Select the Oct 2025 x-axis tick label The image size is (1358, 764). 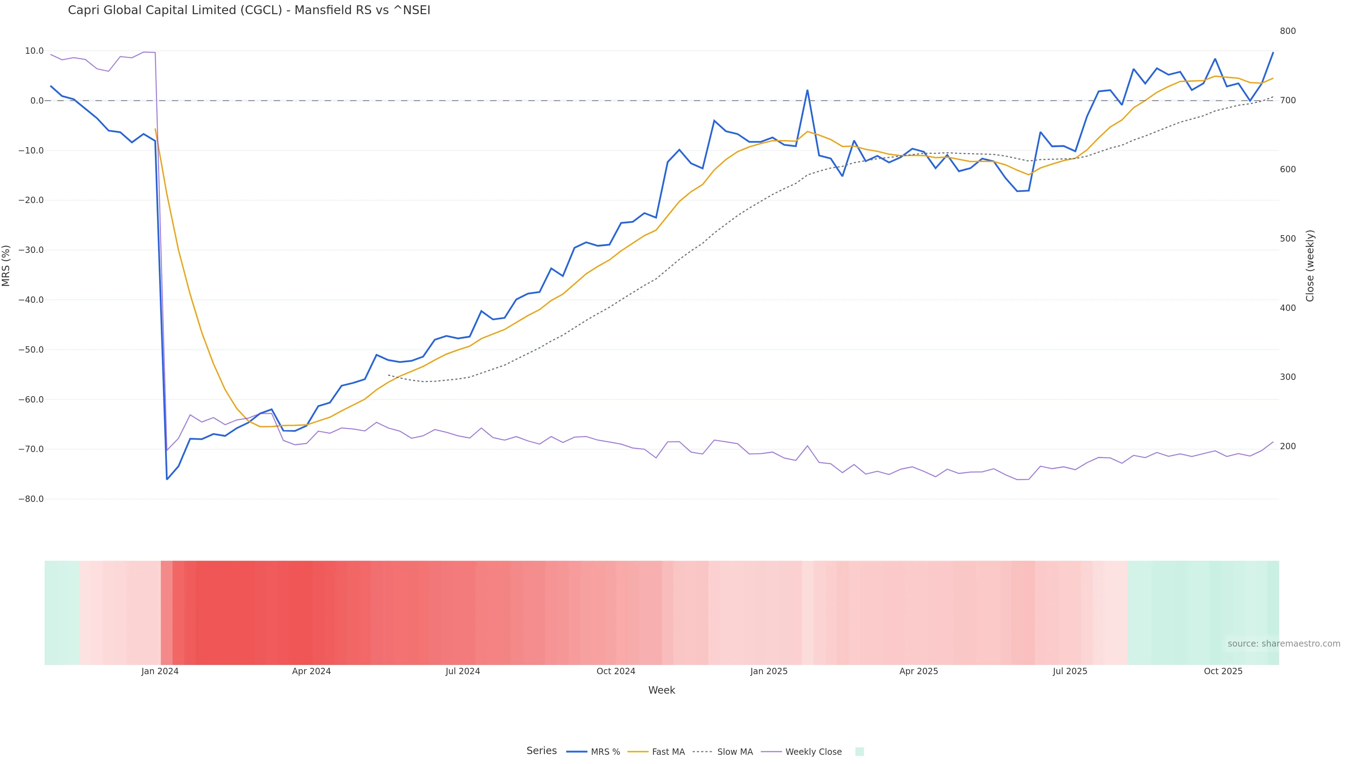click(x=1223, y=671)
